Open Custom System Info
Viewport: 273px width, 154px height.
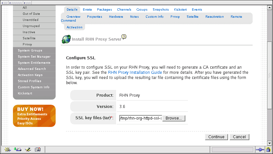pyautogui.click(x=34, y=87)
